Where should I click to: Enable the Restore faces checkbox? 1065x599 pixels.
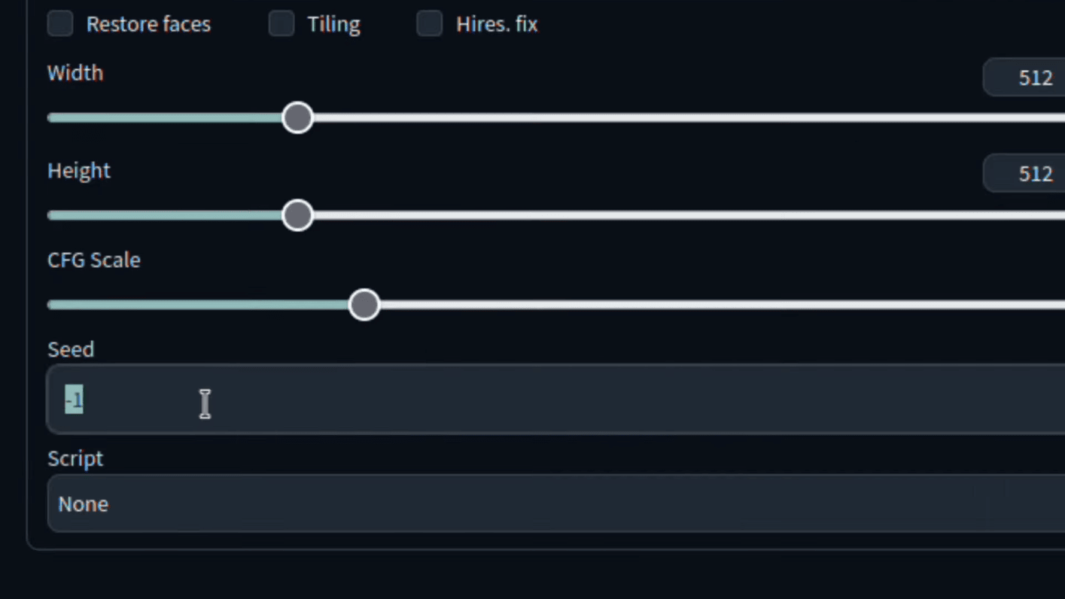pyautogui.click(x=60, y=23)
